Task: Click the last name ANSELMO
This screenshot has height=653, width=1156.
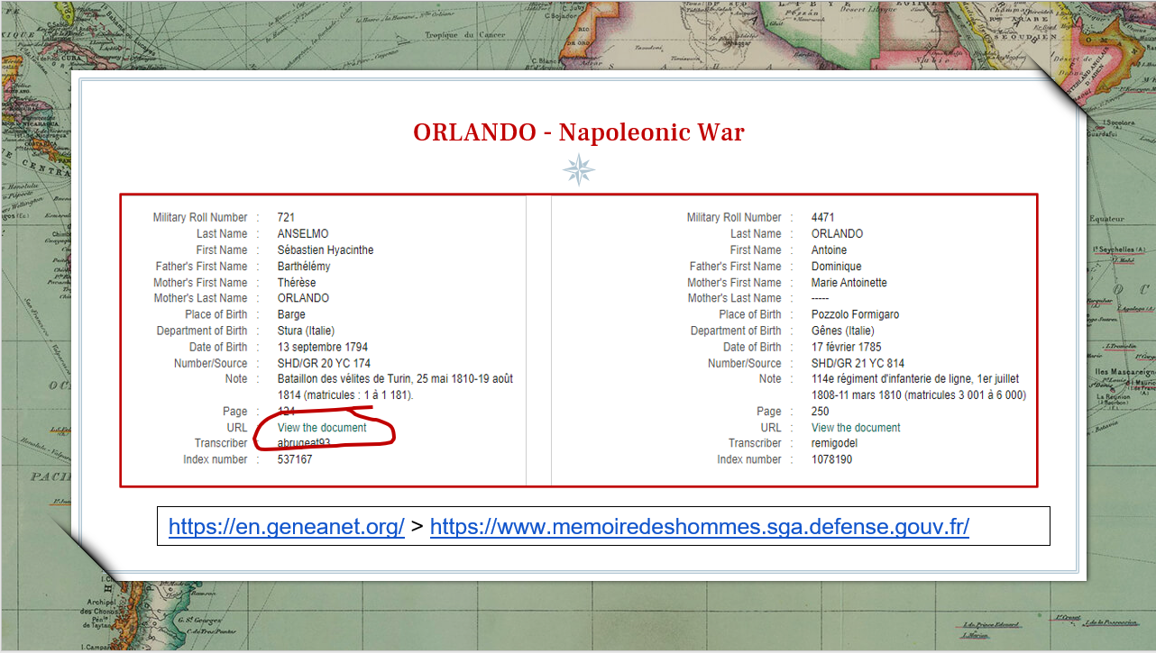Action: click(x=303, y=233)
